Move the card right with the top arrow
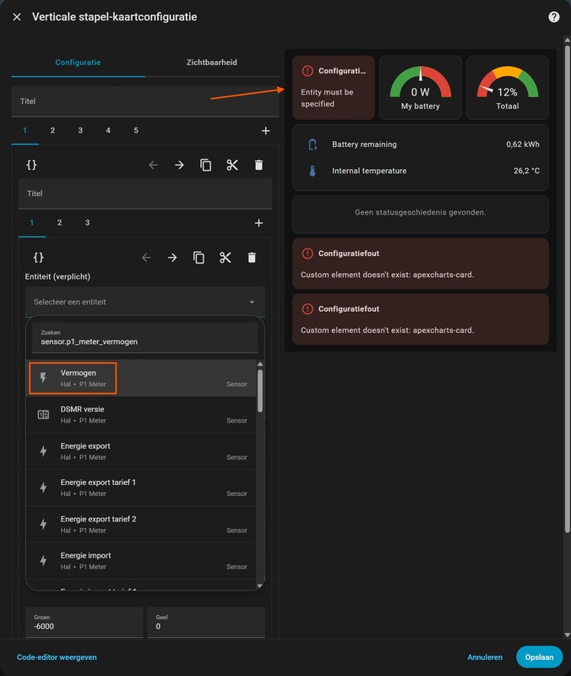Viewport: 571px width, 676px height. (179, 166)
